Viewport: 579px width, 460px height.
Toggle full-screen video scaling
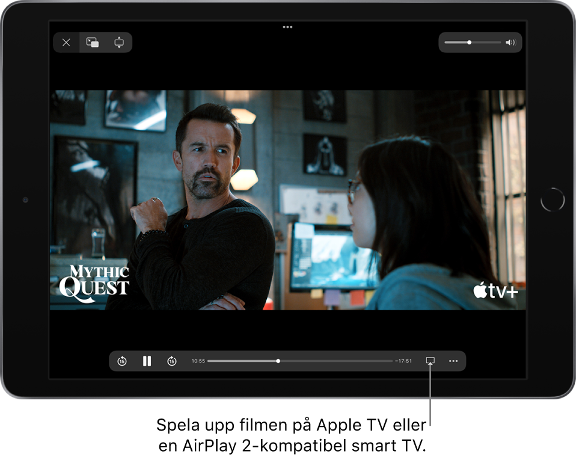click(x=119, y=43)
